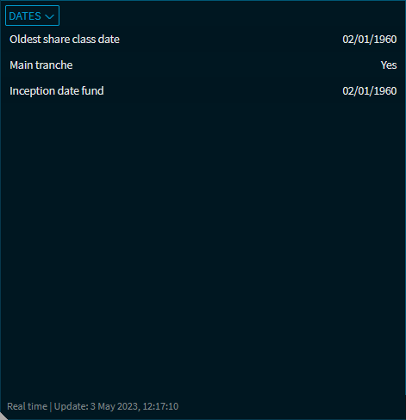Click the Oldest share class date value
406x420 pixels.
(370, 40)
